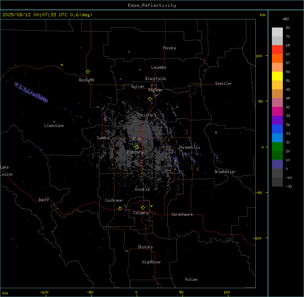Select the red 65-60 dBZ legend swatch

click(x=277, y=50)
